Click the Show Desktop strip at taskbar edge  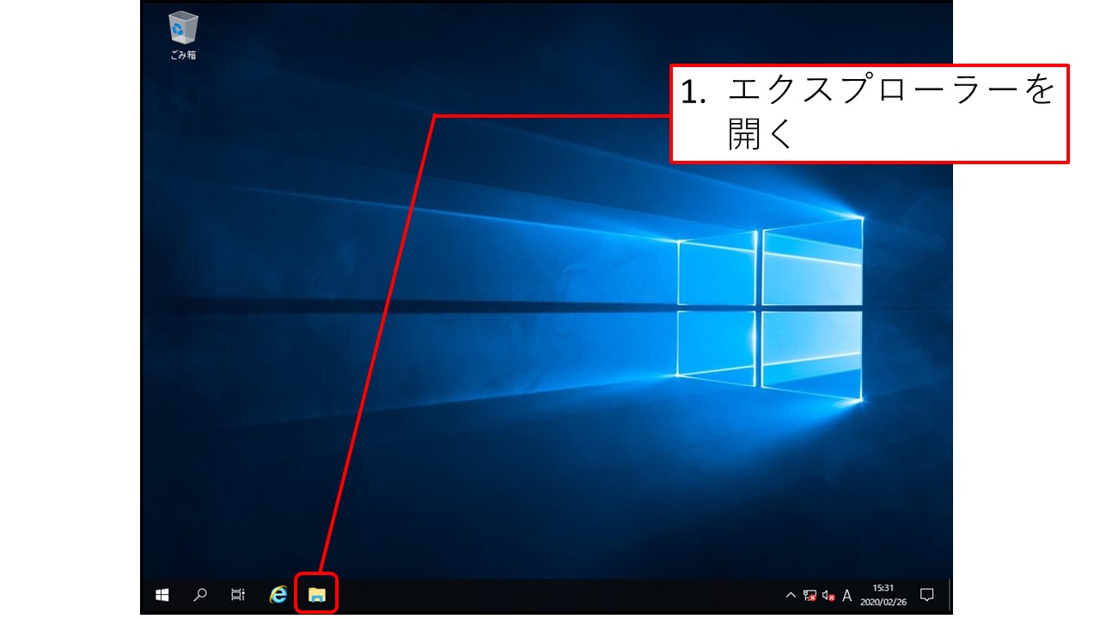tap(950, 595)
